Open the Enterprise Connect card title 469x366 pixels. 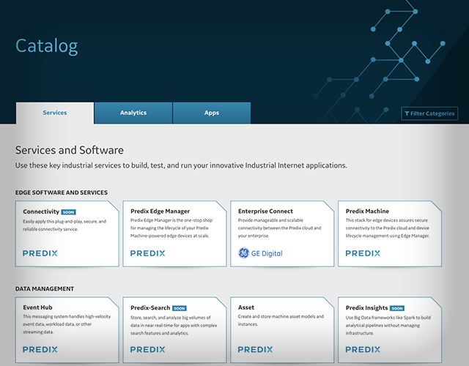pyautogui.click(x=265, y=212)
